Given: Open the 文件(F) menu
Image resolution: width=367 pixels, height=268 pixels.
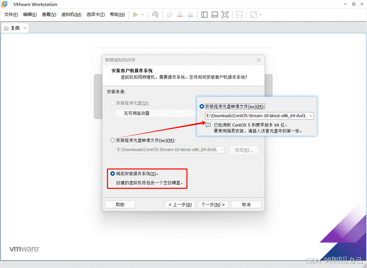Looking at the screenshot, I should pos(11,14).
